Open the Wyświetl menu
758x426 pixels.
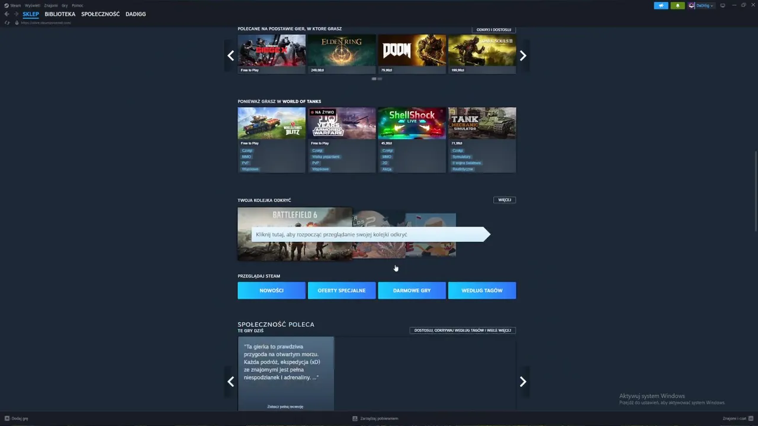(32, 5)
